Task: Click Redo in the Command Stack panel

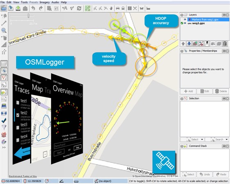Action: [221, 174]
